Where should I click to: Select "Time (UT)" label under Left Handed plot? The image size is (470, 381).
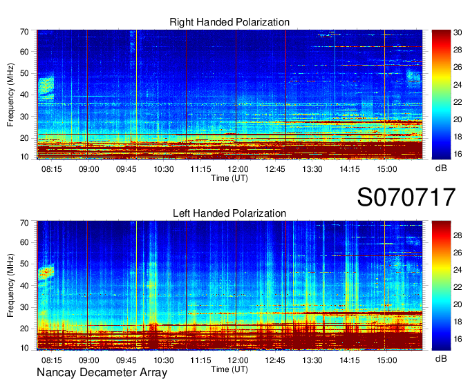click(x=229, y=369)
